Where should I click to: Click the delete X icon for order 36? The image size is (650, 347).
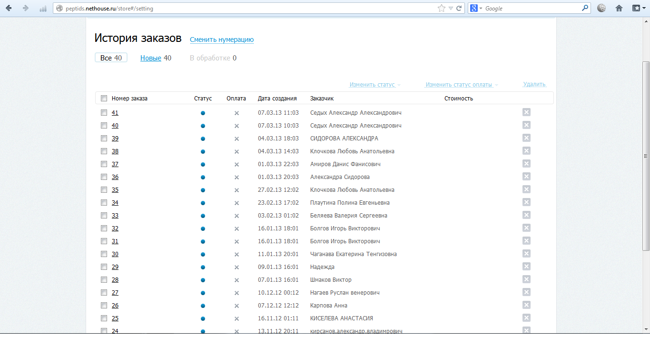pyautogui.click(x=526, y=177)
